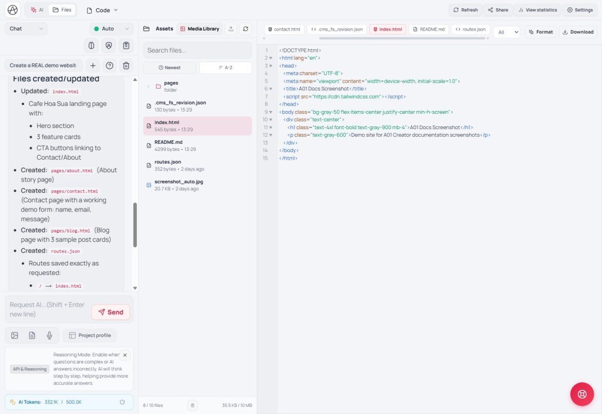
Task: Open the Chat mode dropdown
Action: point(26,29)
